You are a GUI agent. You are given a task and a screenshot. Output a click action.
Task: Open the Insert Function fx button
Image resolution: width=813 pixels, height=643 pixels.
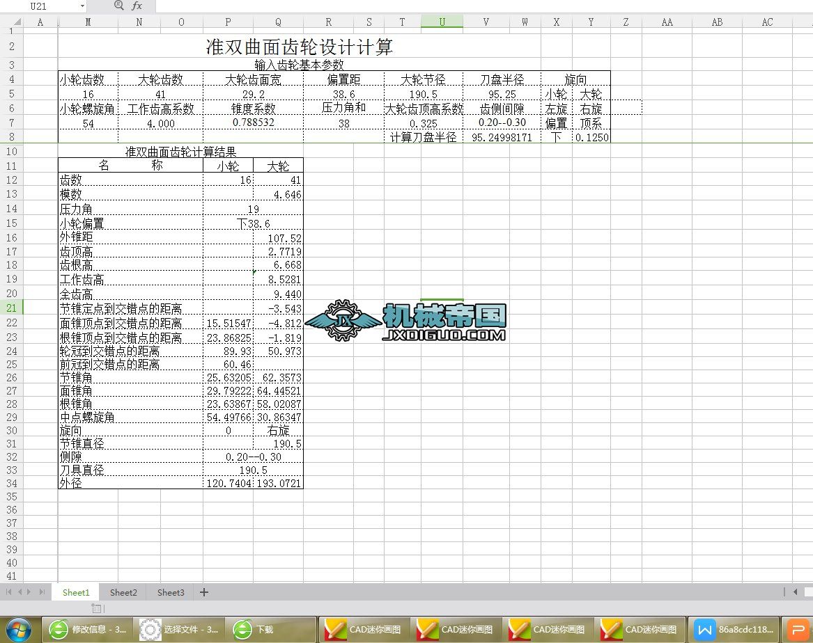(x=137, y=6)
